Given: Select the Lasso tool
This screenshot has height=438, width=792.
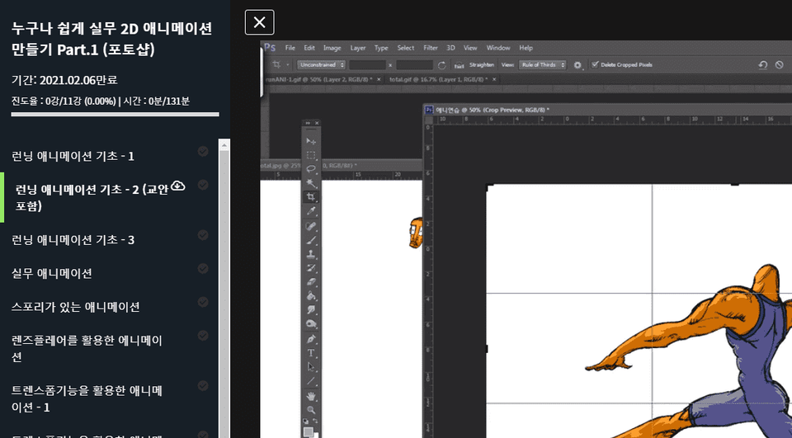Looking at the screenshot, I should point(311,169).
